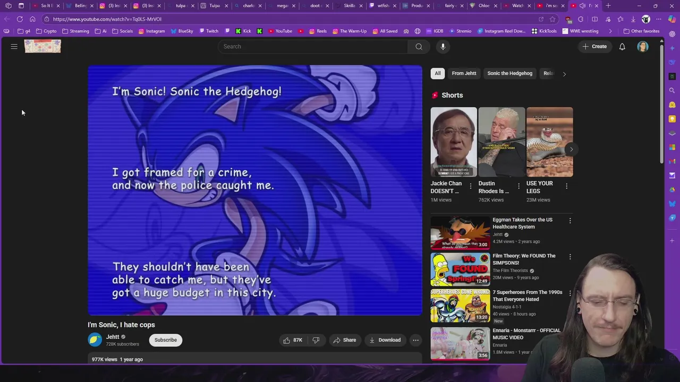Open Film Theory Simpsons video thumbnail
Image resolution: width=680 pixels, height=382 pixels.
pos(460,270)
